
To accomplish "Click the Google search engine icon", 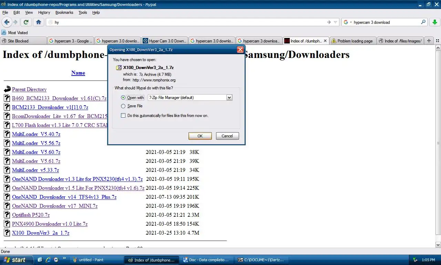I will coord(346,22).
